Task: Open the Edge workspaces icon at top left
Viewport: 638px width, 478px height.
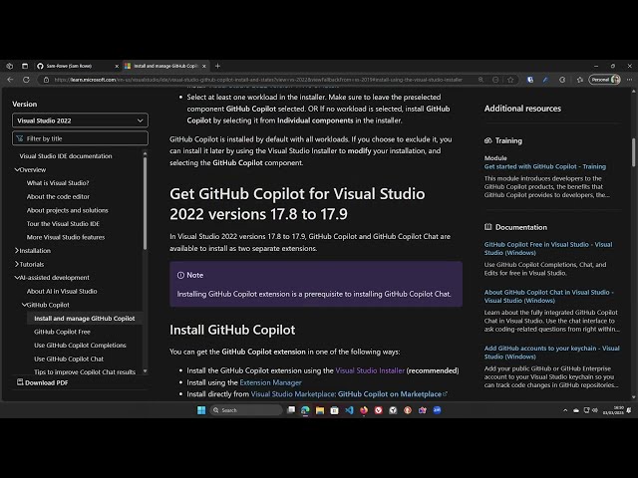Action: 10,66
